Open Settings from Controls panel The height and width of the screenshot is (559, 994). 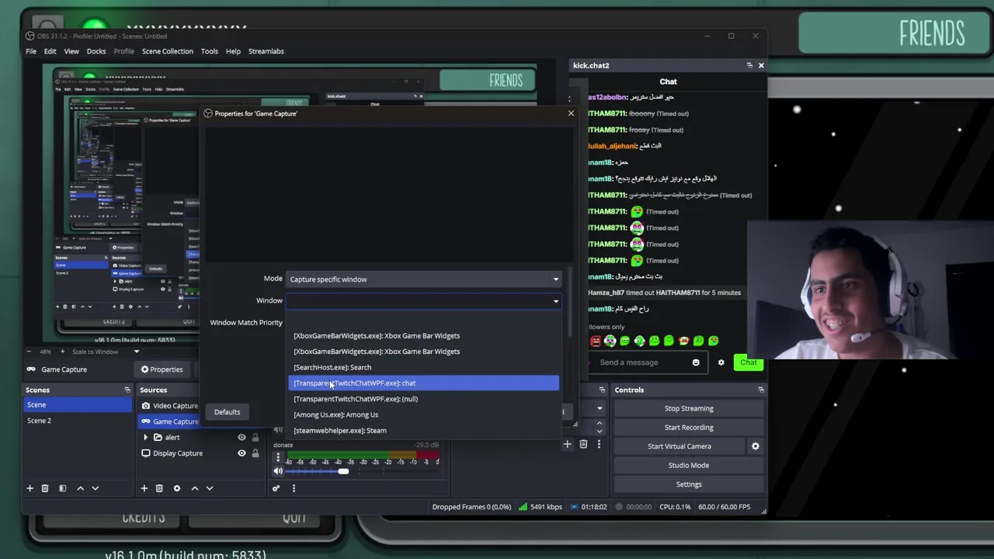coord(689,484)
